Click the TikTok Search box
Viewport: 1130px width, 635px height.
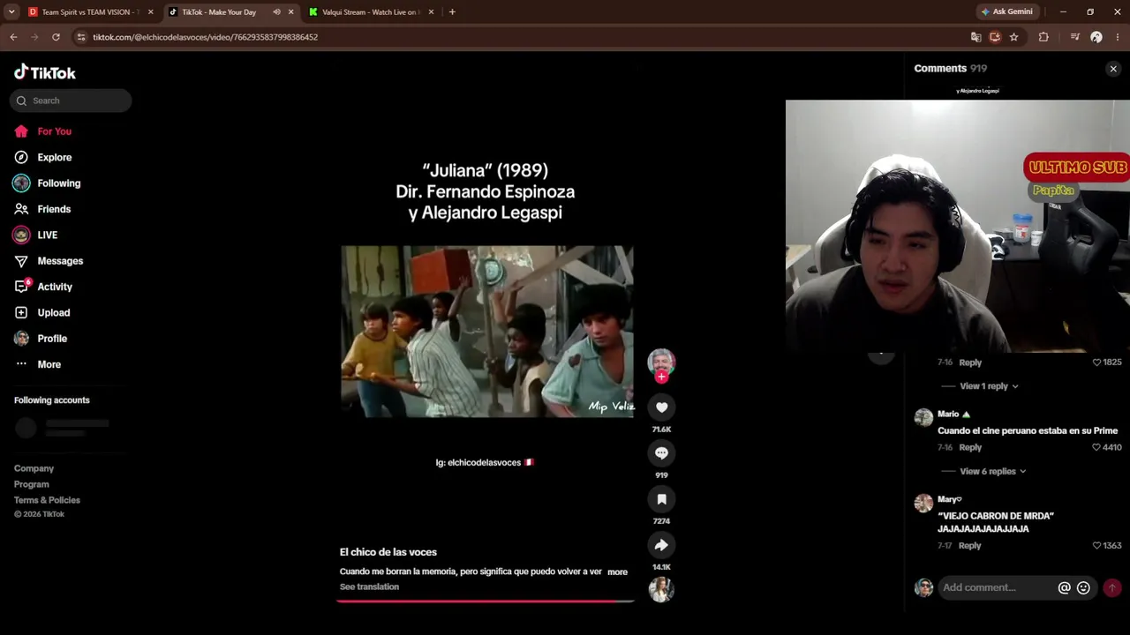71,101
